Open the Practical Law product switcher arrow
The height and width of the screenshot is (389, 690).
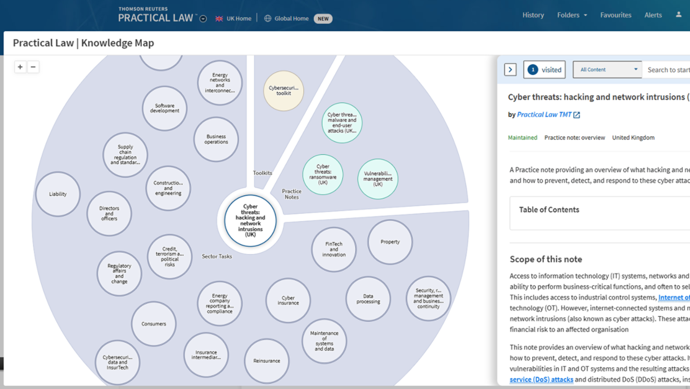(203, 19)
